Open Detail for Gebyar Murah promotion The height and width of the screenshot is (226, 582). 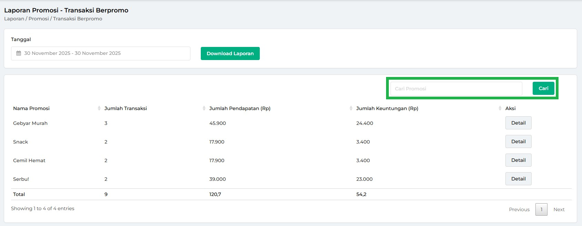pos(518,123)
